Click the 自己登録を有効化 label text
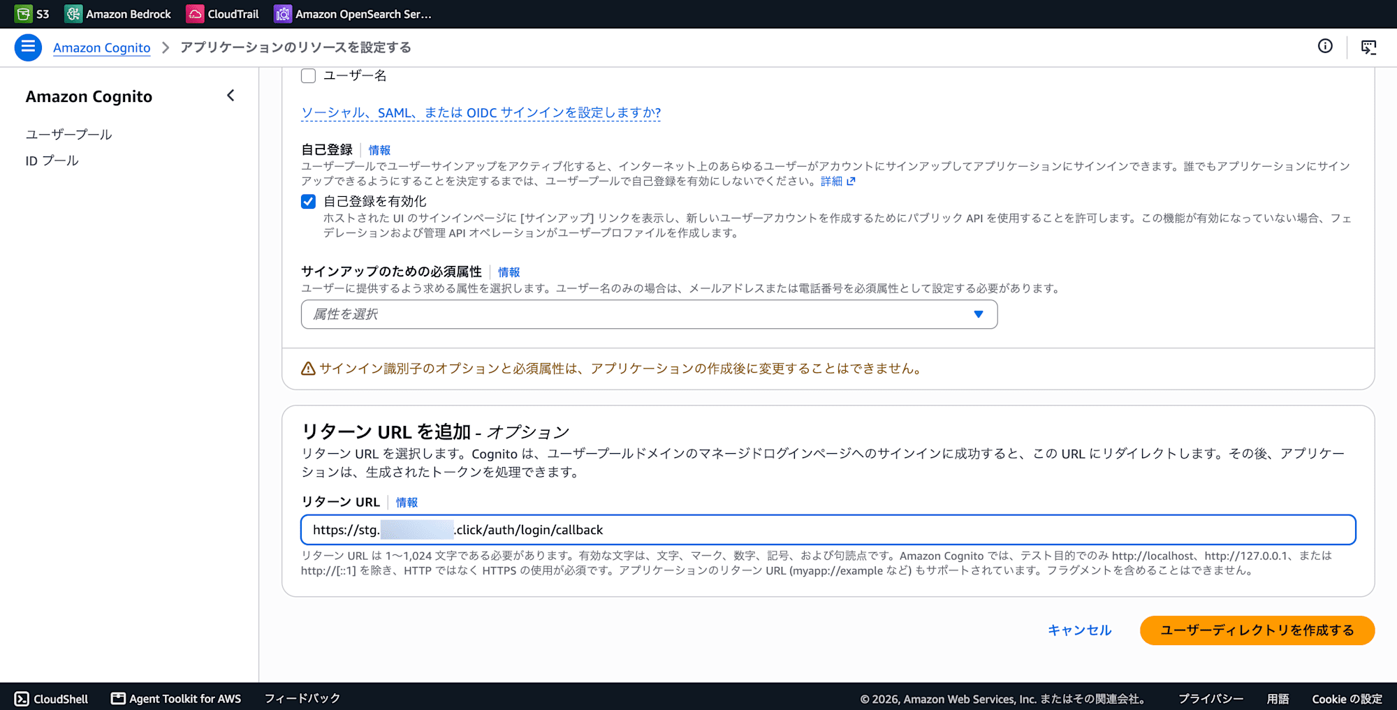 [374, 202]
